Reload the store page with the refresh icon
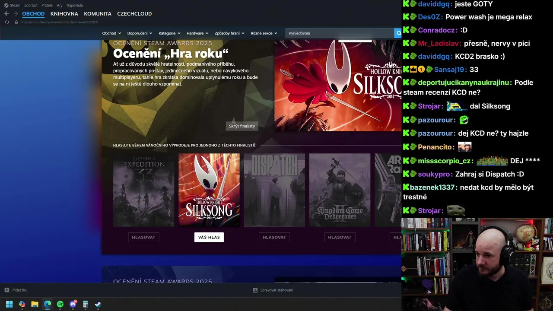 (x=7, y=22)
